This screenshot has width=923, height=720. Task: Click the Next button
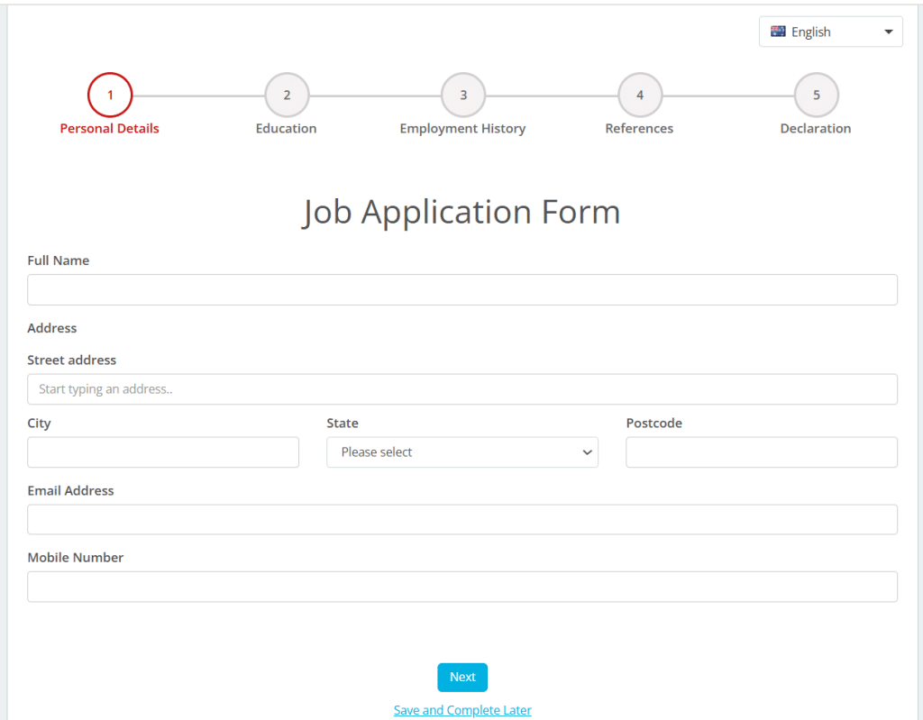pyautogui.click(x=462, y=677)
